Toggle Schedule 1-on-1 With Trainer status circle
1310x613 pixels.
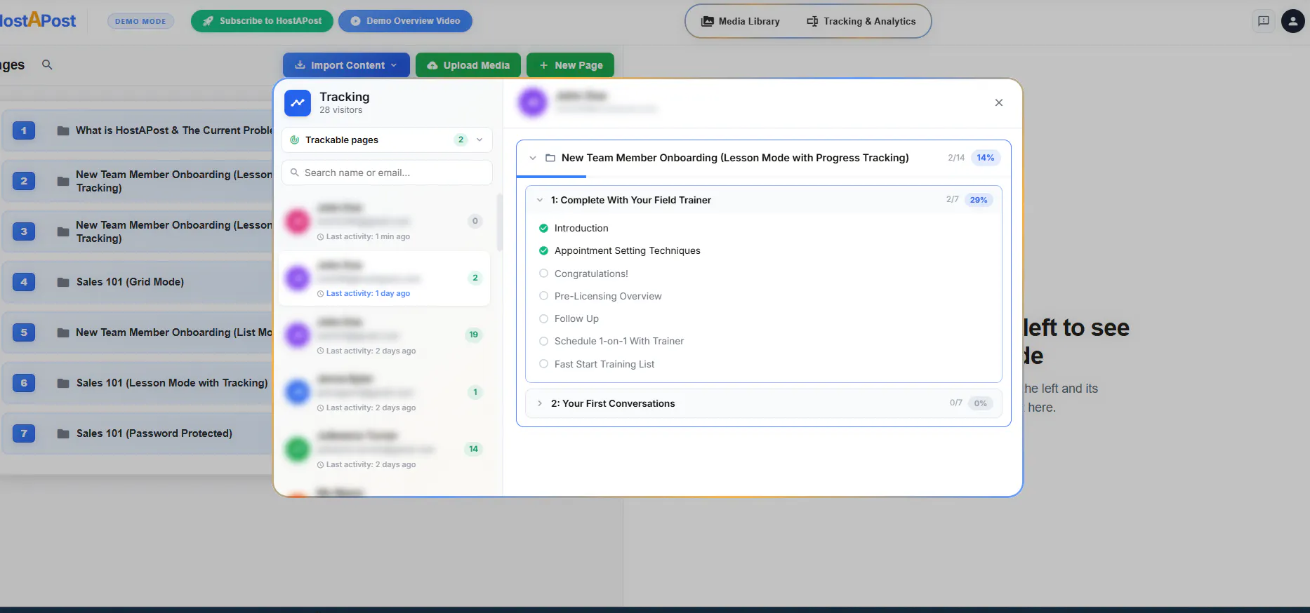coord(543,341)
